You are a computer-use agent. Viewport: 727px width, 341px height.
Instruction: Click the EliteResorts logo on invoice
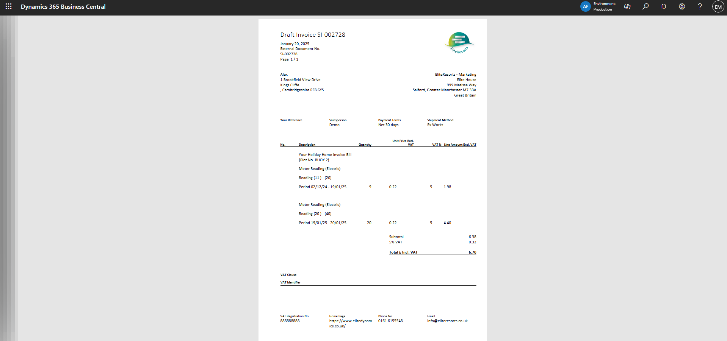pyautogui.click(x=459, y=43)
